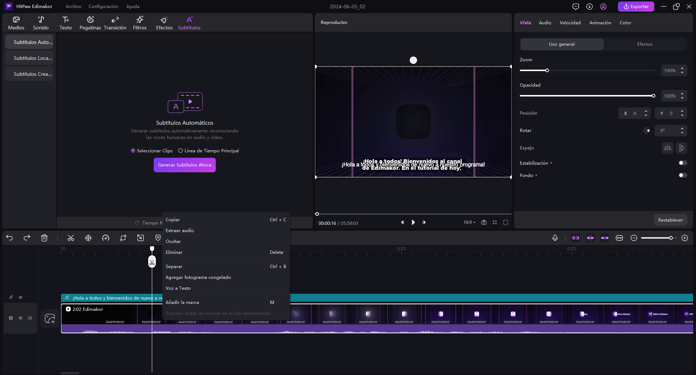Click the Generar Subtítulos Ahora button

[x=185, y=165]
